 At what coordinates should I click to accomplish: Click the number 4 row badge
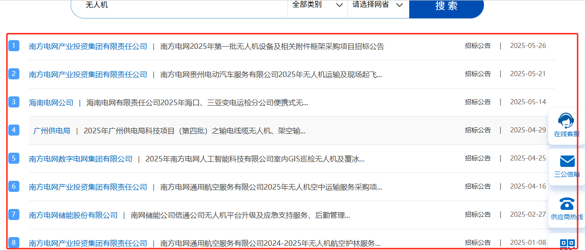click(14, 130)
